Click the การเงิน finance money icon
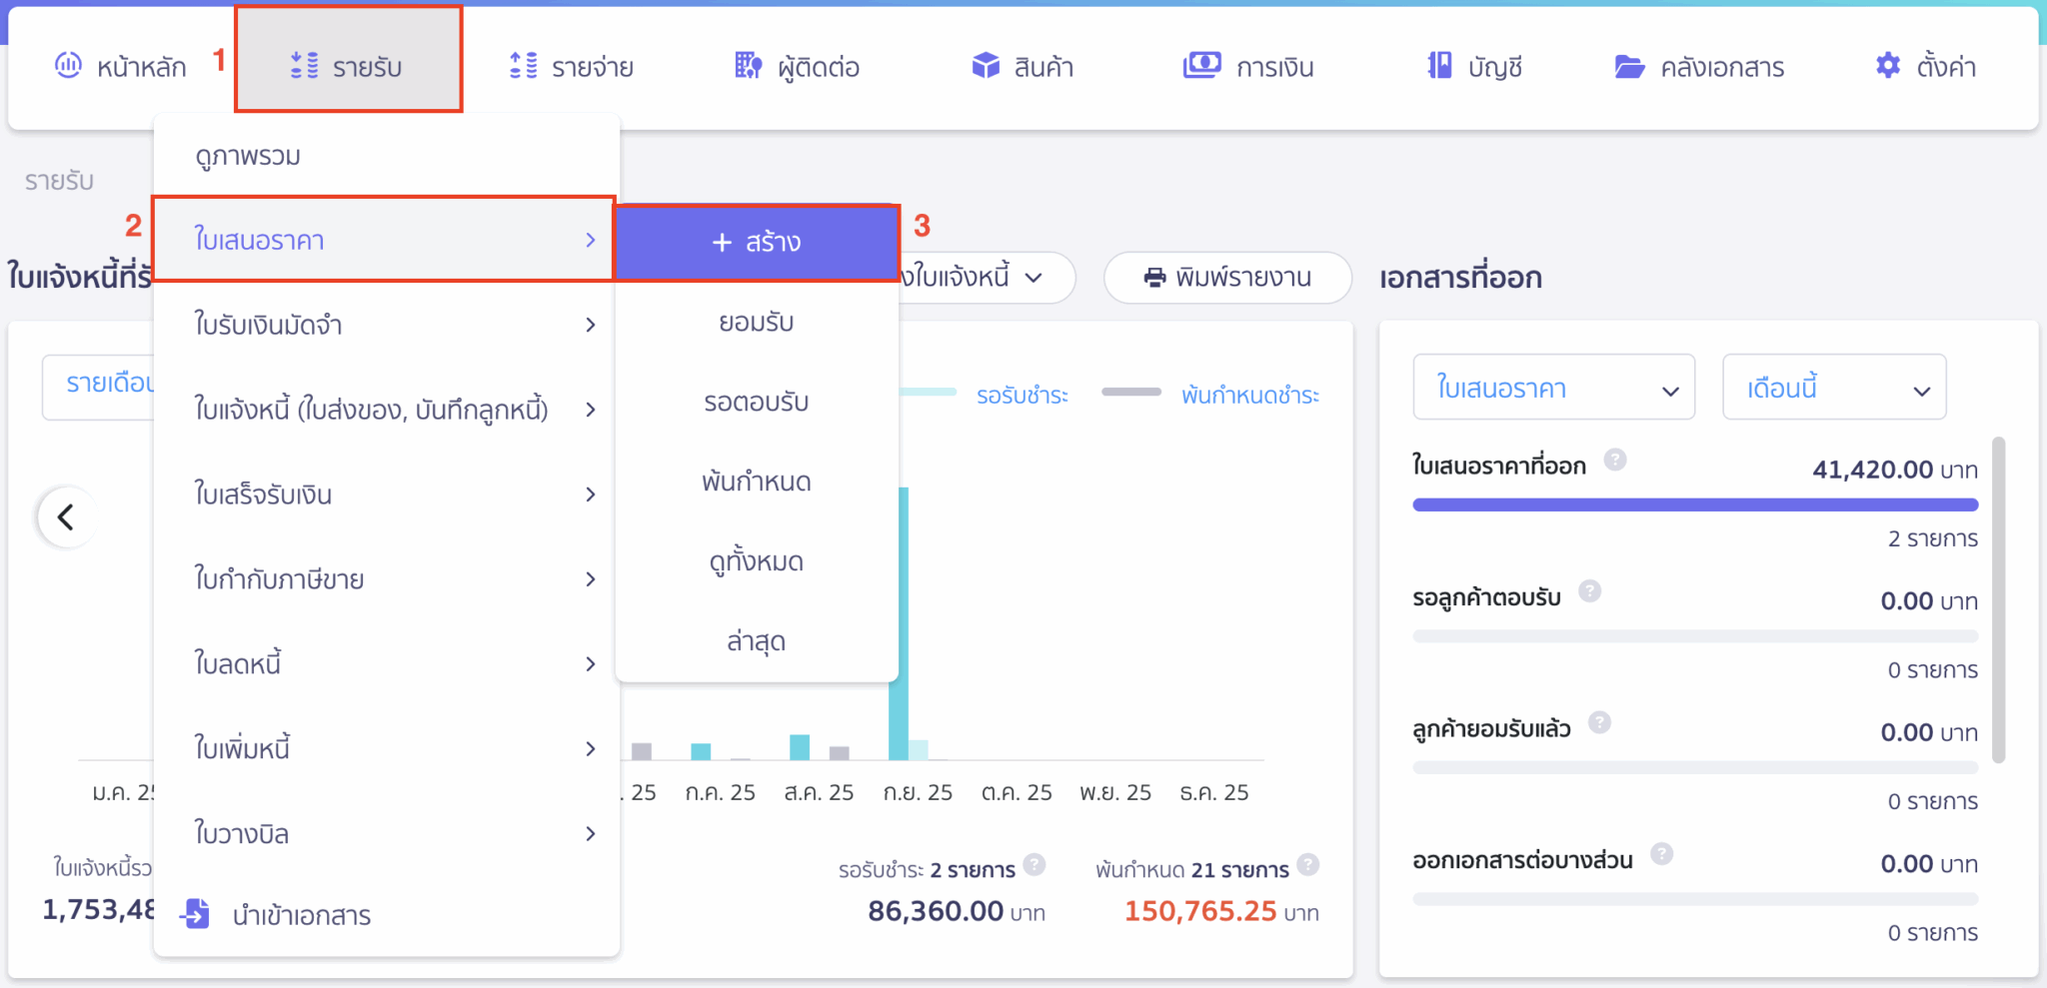 pyautogui.click(x=1201, y=66)
